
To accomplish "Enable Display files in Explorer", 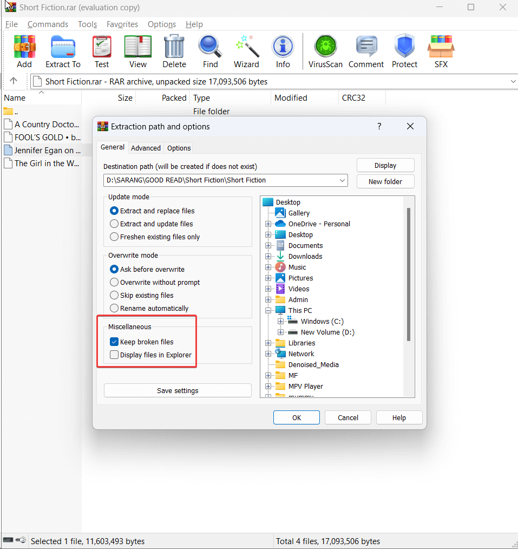I will coord(114,355).
